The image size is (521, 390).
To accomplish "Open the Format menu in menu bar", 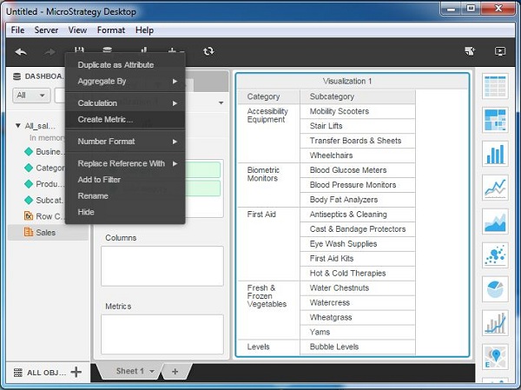I will click(110, 30).
